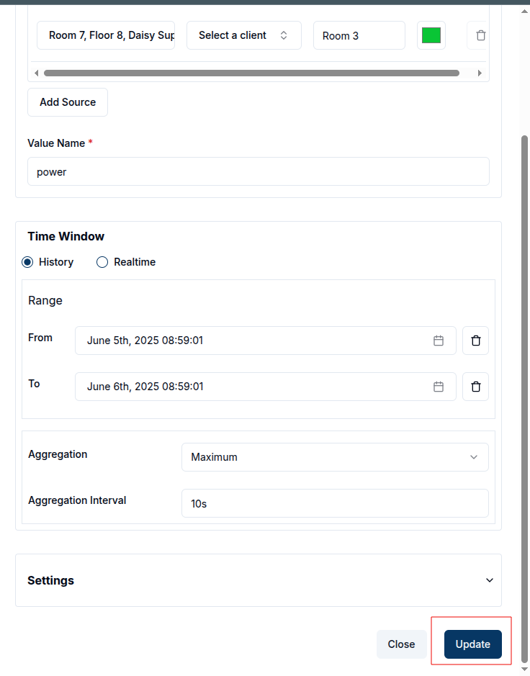Delete the Room 3 source row

[480, 35]
